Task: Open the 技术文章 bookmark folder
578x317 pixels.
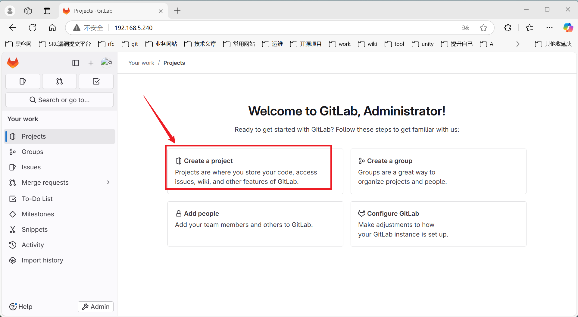Action: tap(200, 44)
